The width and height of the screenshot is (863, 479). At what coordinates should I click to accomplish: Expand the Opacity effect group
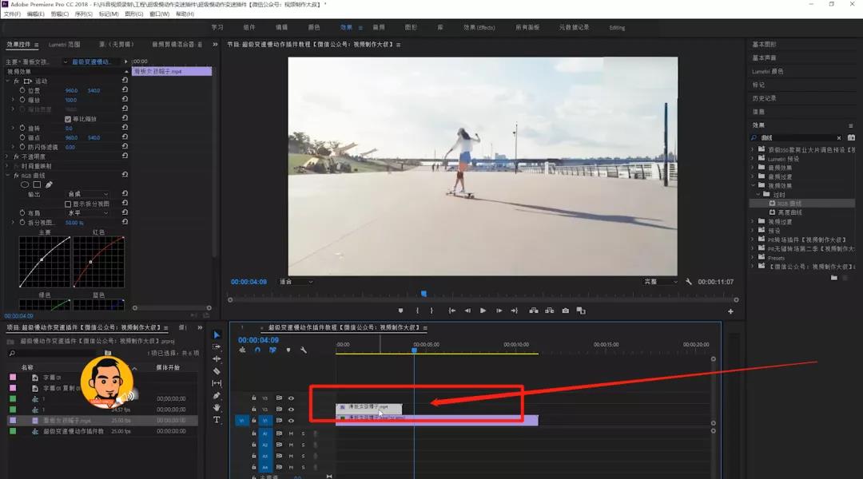(8, 156)
